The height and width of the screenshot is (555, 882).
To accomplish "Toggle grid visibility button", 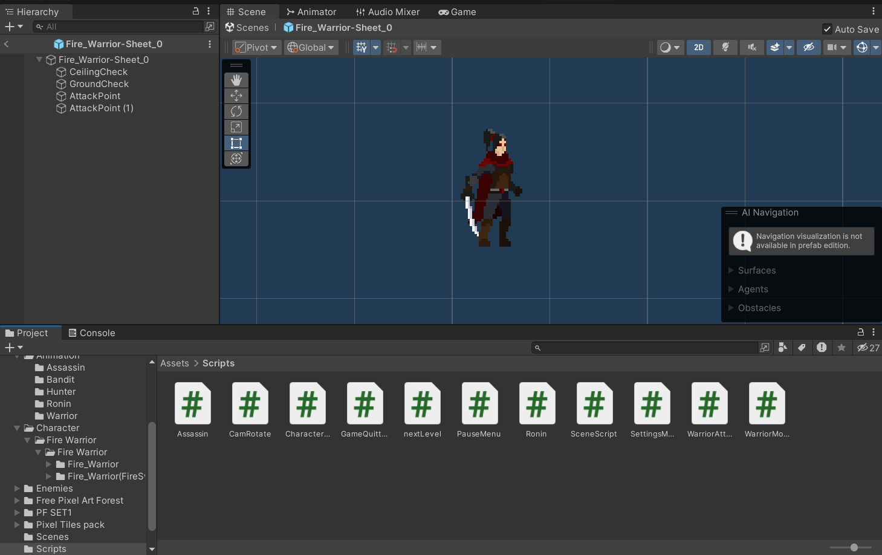I will pos(362,47).
